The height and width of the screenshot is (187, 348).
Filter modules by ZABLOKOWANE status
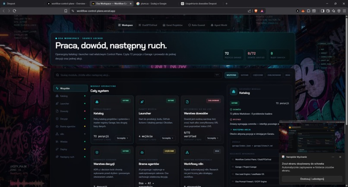274,75
